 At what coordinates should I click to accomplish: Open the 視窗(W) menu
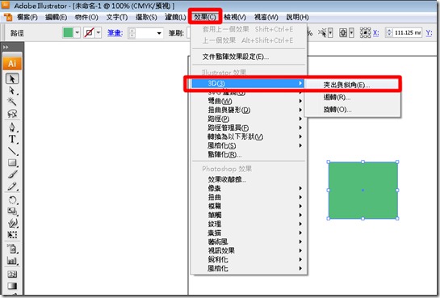pos(266,17)
